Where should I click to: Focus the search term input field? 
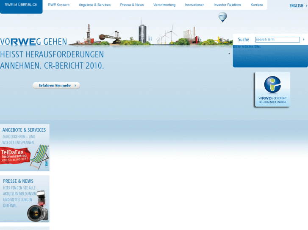pyautogui.click(x=277, y=40)
